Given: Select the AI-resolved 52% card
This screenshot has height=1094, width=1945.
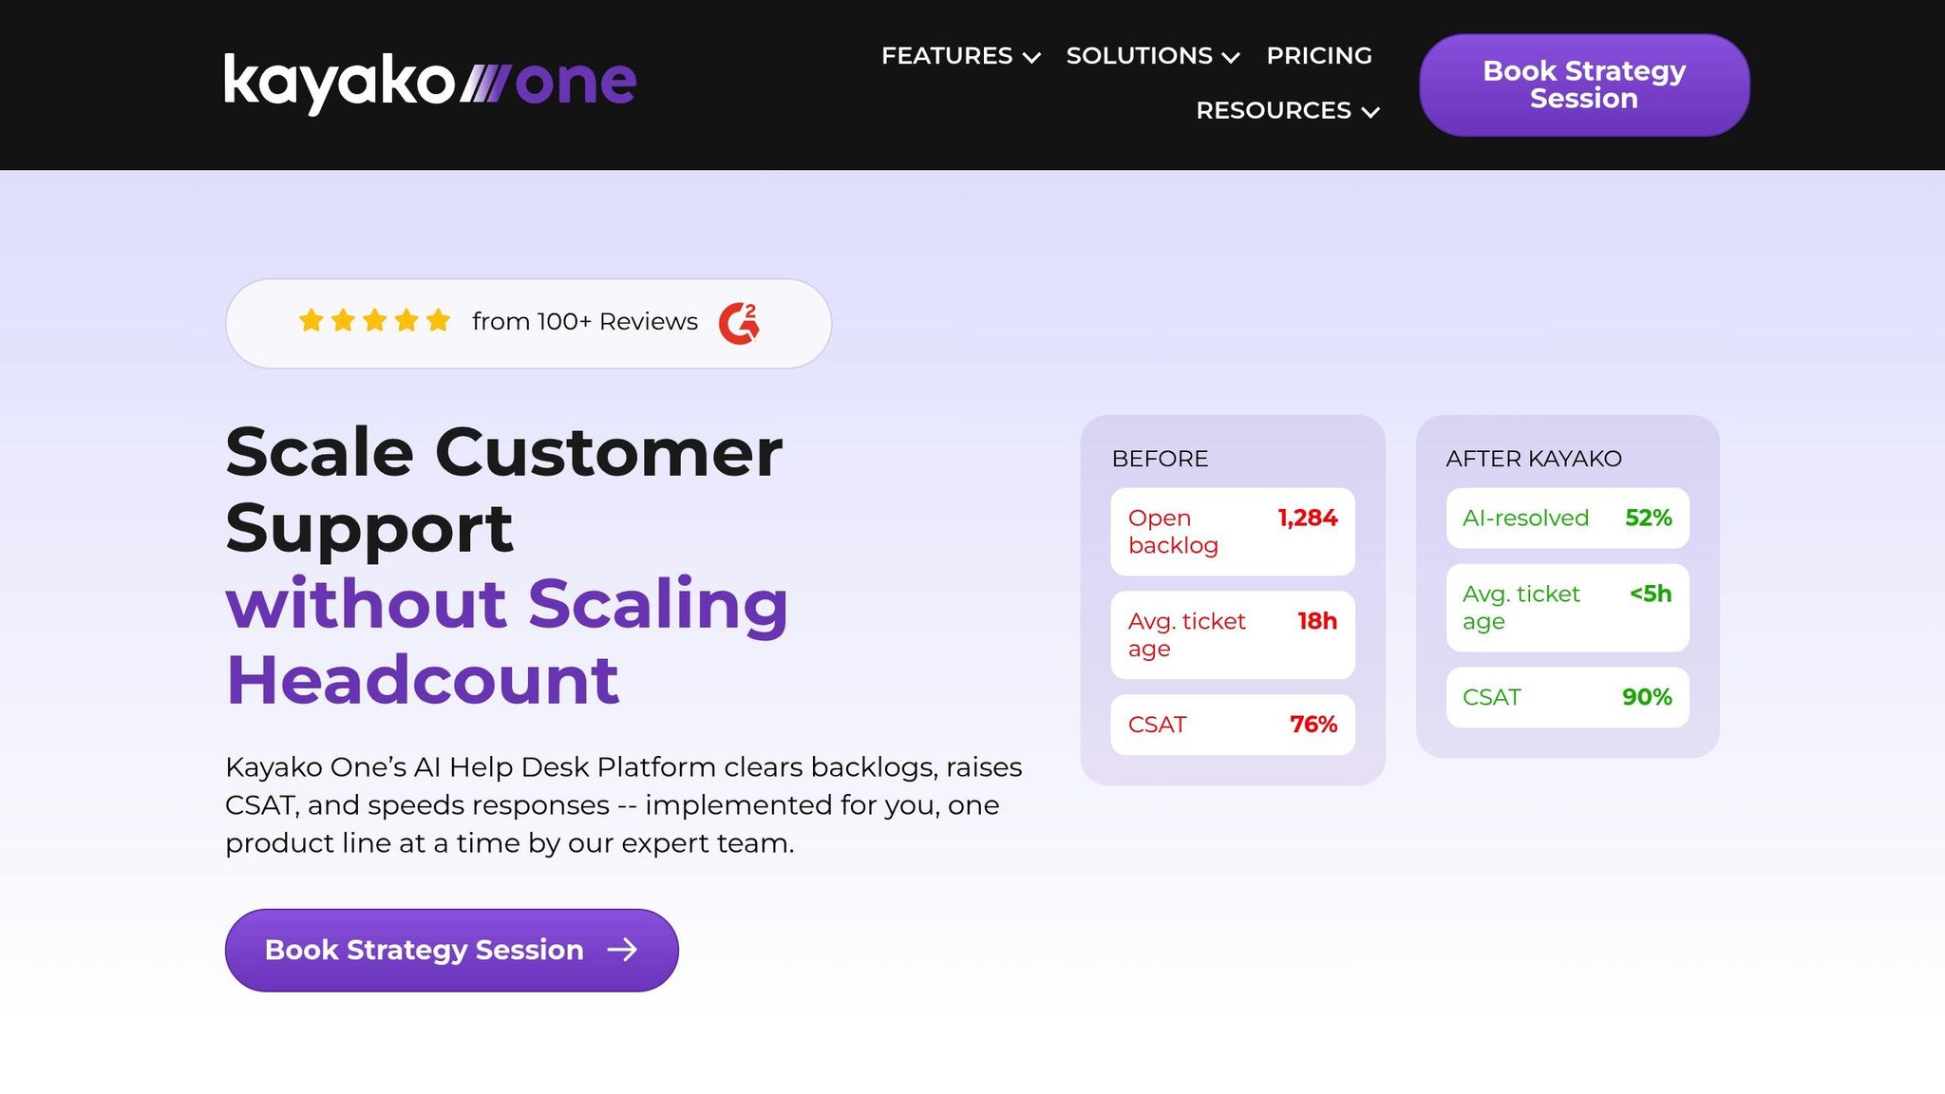Looking at the screenshot, I should tap(1567, 519).
